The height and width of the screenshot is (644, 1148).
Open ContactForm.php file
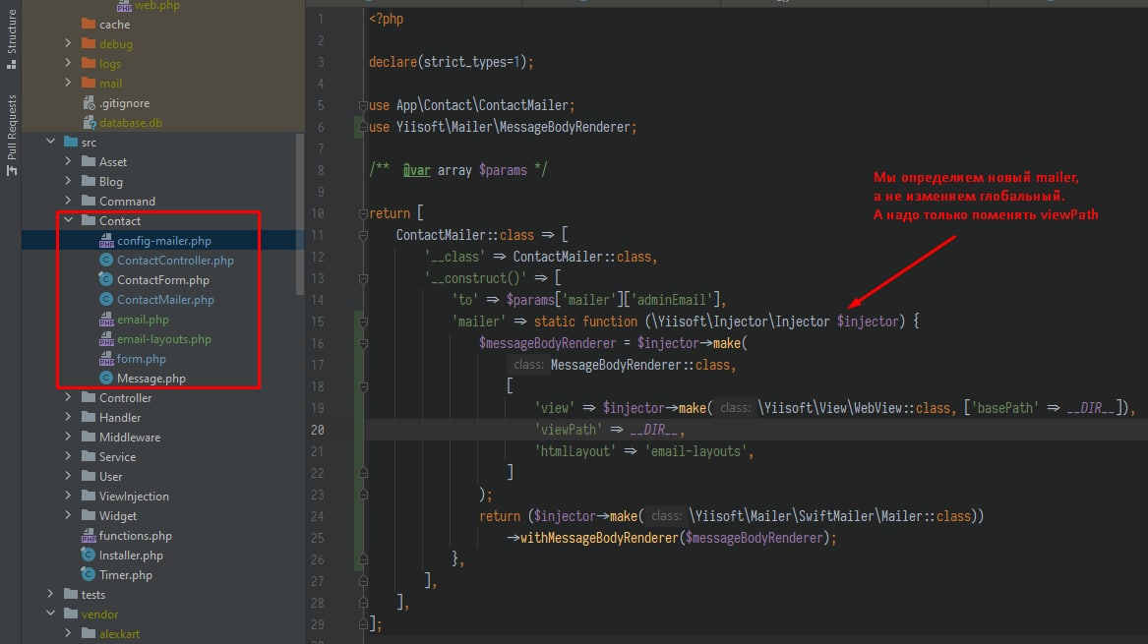(x=163, y=280)
